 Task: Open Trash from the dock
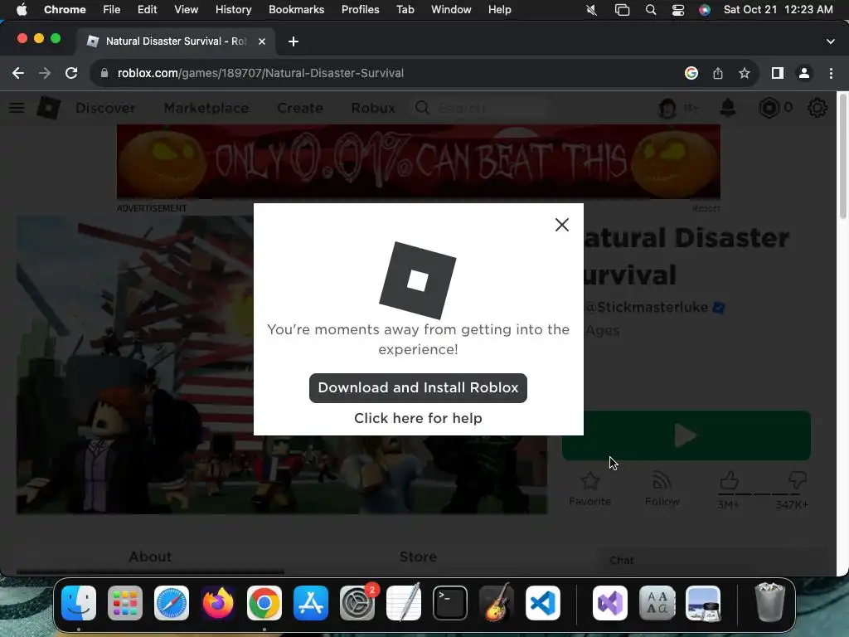click(769, 602)
